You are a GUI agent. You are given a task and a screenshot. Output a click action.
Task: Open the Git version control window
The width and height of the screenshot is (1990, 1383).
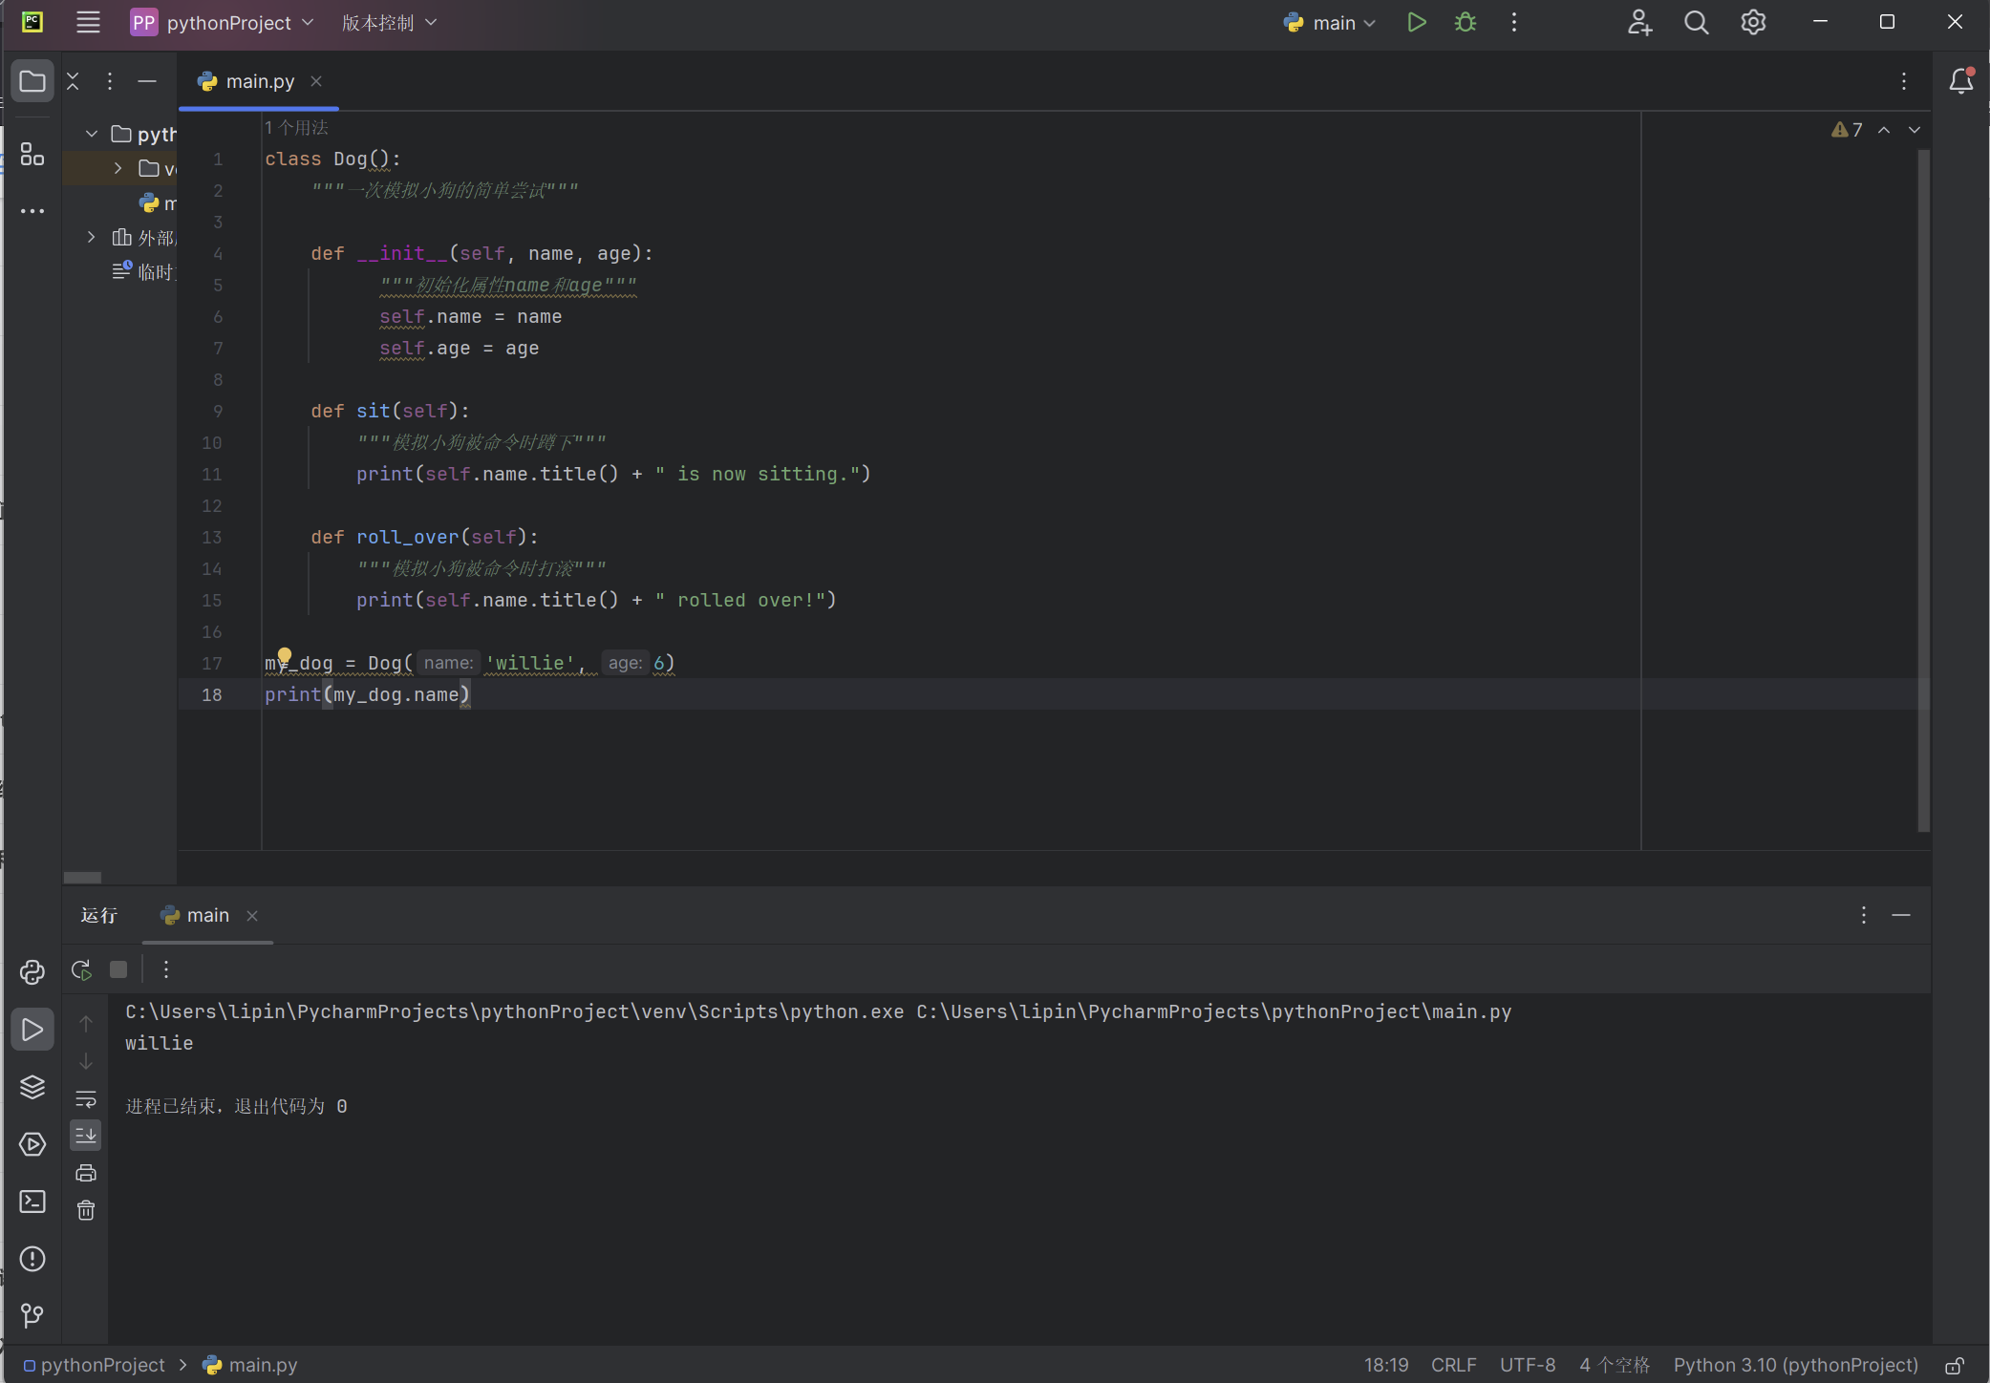[x=32, y=1316]
